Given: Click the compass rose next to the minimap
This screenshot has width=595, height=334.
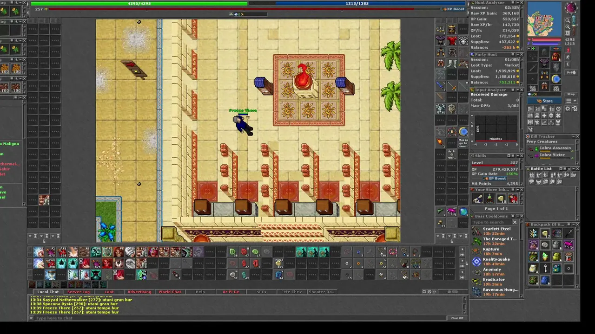Looking at the screenshot, I should (x=571, y=8).
